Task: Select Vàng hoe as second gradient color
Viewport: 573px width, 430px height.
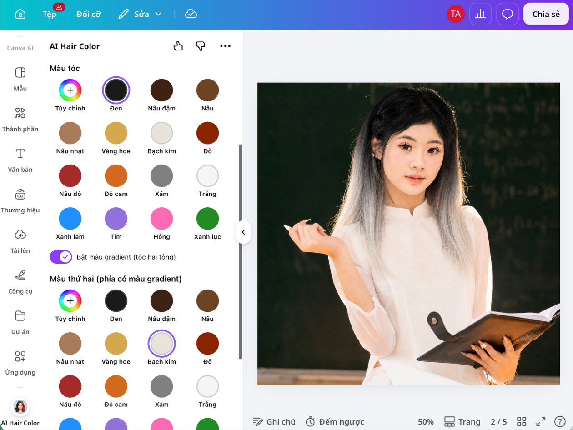Action: pos(116,343)
